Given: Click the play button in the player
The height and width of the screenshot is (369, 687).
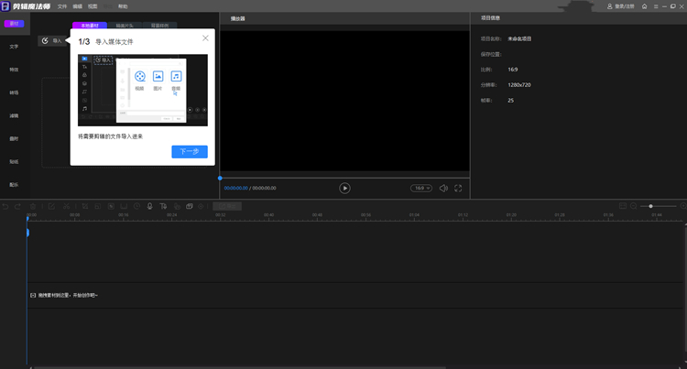Looking at the screenshot, I should [x=344, y=188].
